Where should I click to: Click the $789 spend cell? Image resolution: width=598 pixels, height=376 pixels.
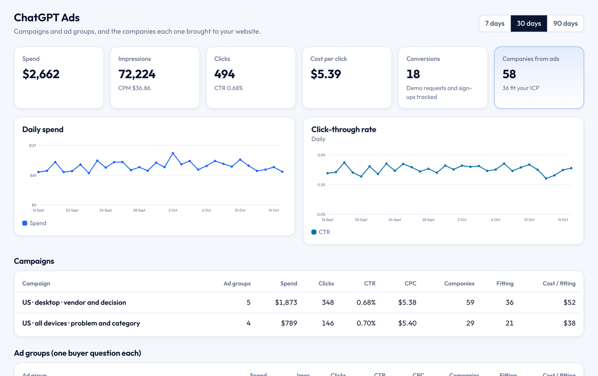tap(289, 324)
